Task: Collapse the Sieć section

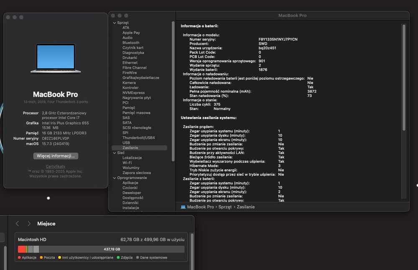Action: 115,153
